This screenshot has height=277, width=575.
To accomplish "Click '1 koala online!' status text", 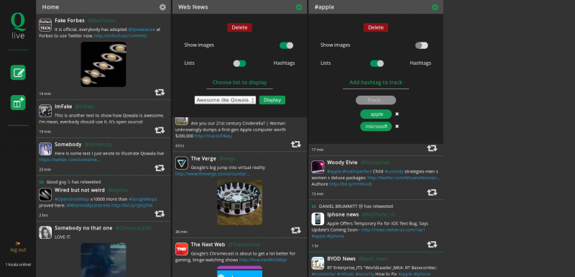I will [18, 265].
